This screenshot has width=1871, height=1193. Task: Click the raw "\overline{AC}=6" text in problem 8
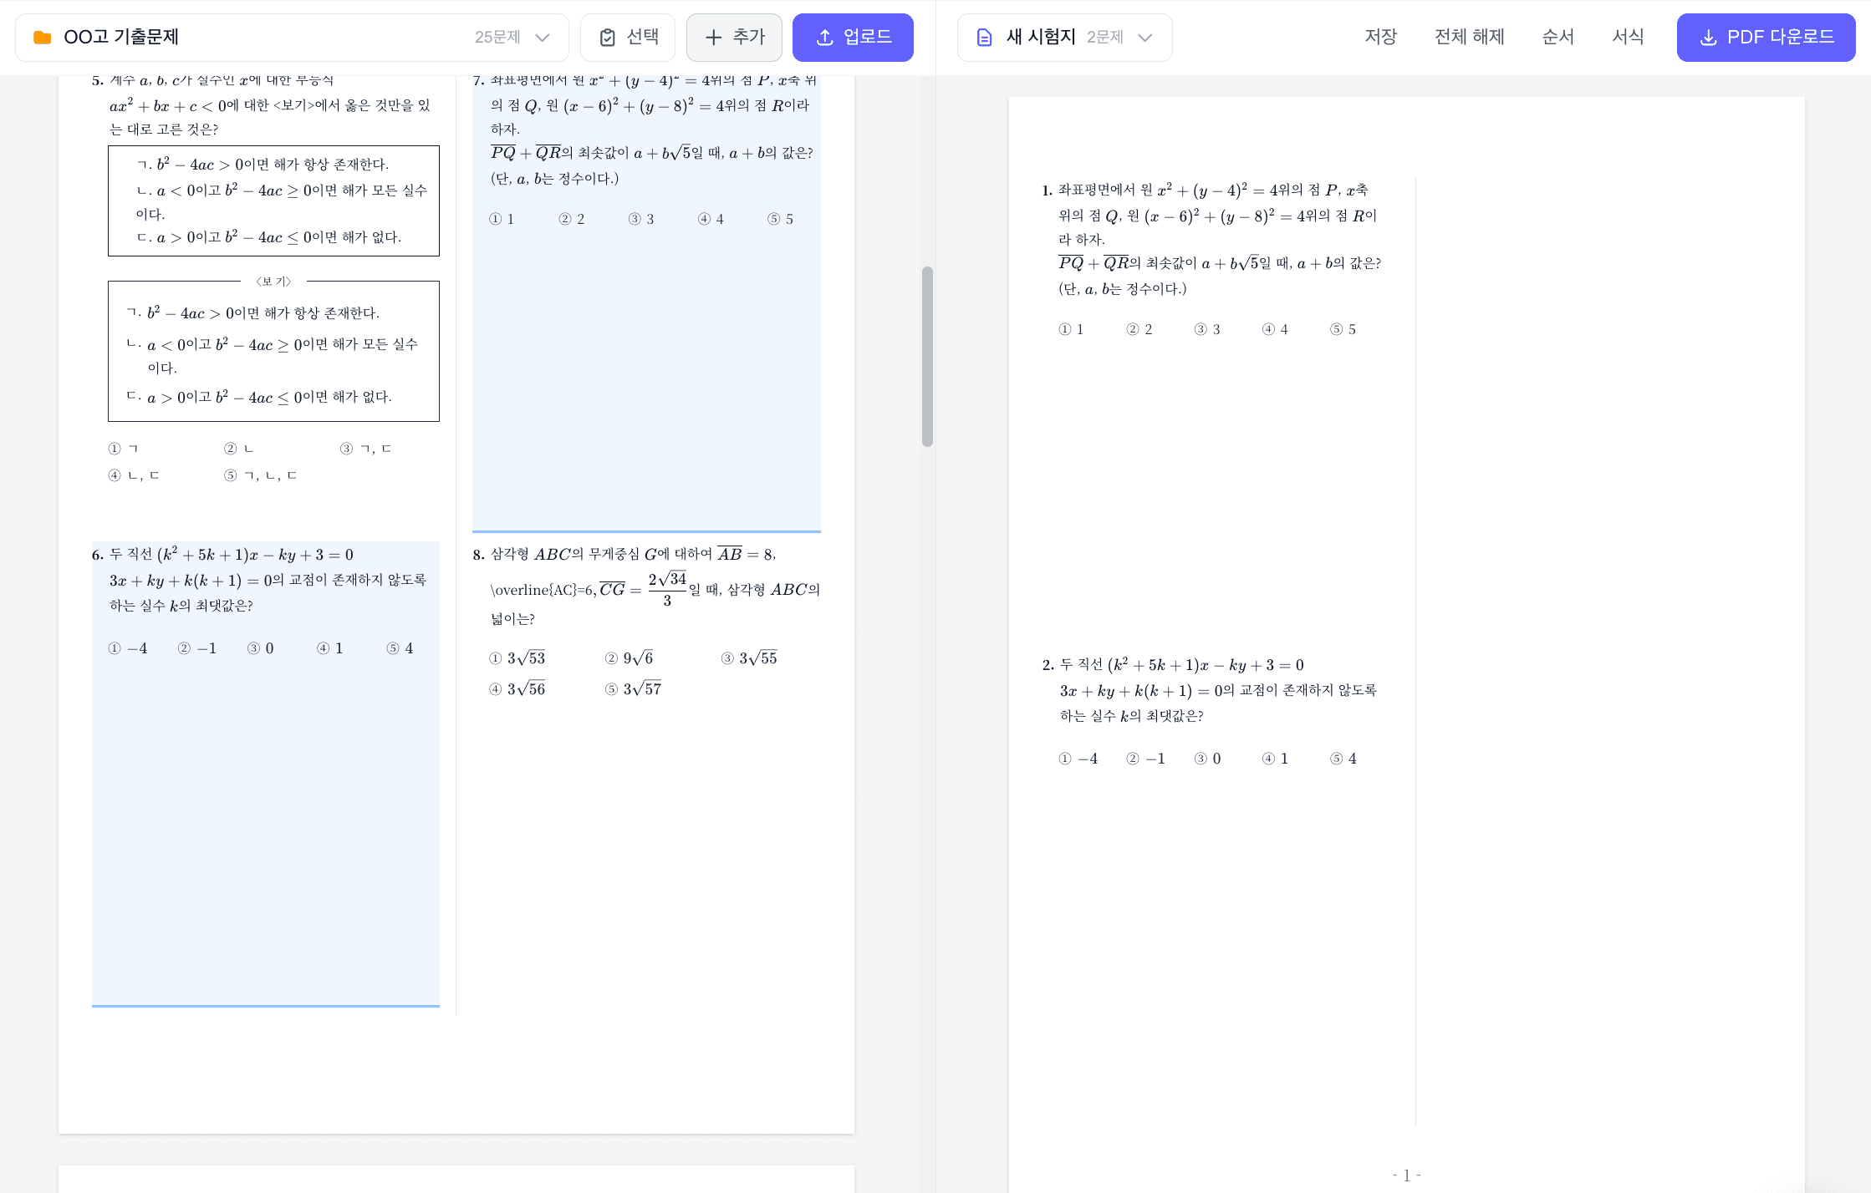[542, 590]
